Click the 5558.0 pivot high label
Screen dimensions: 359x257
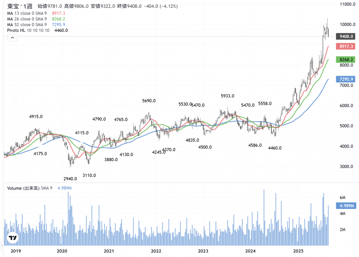[x=265, y=103]
